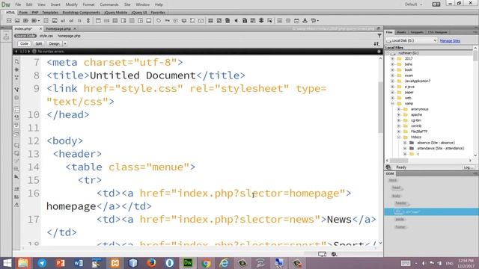Switch to Split view
The image size is (479, 269).
pyautogui.click(x=38, y=43)
